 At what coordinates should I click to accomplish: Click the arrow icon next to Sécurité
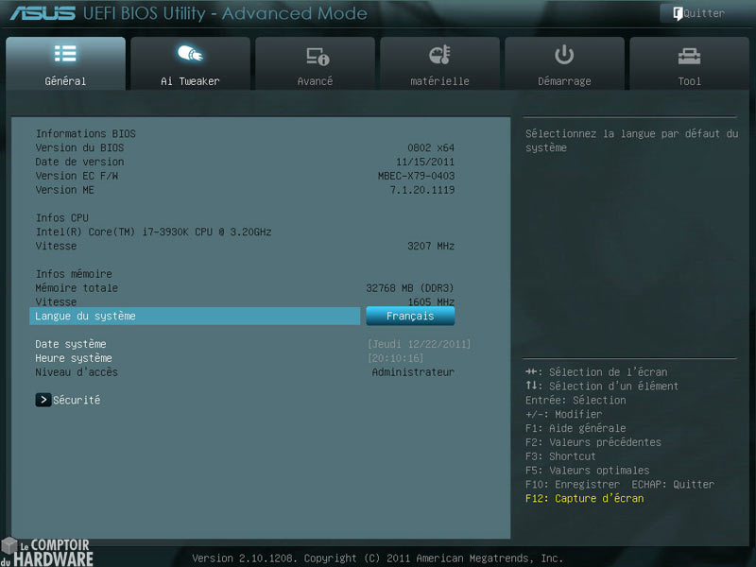coord(43,400)
